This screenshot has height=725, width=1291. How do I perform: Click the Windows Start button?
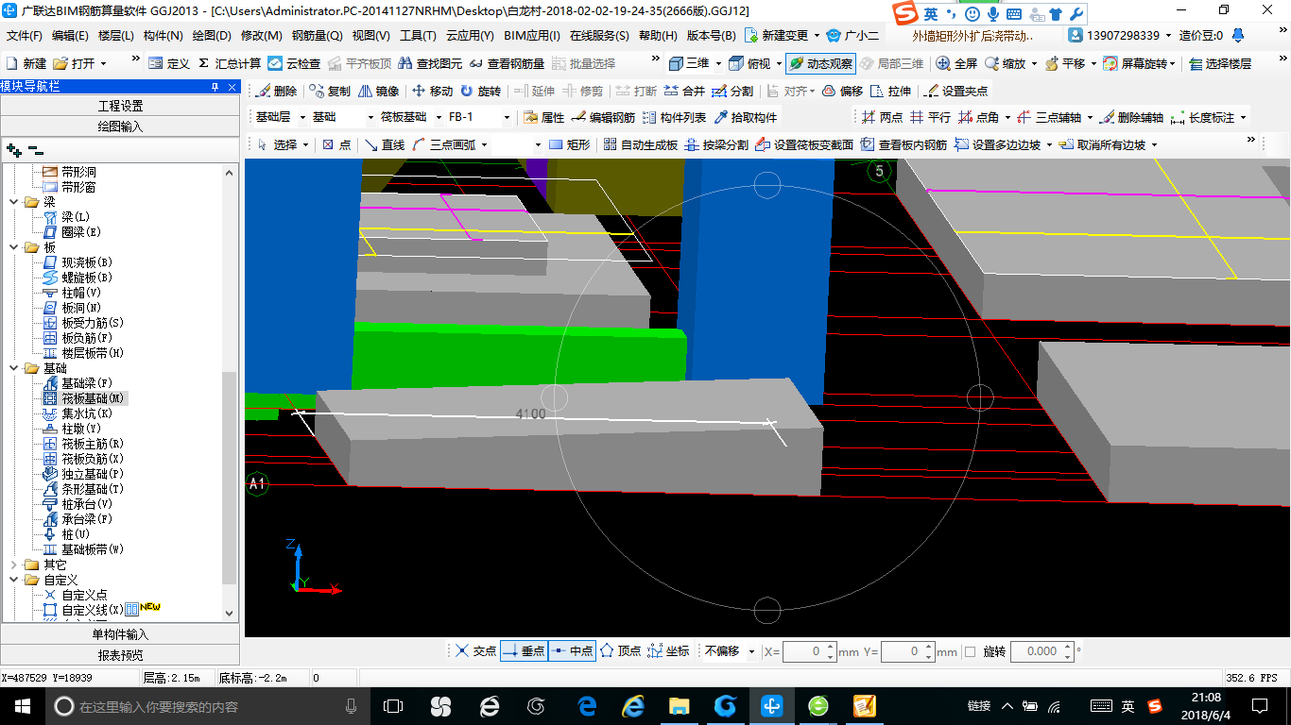click(x=22, y=705)
